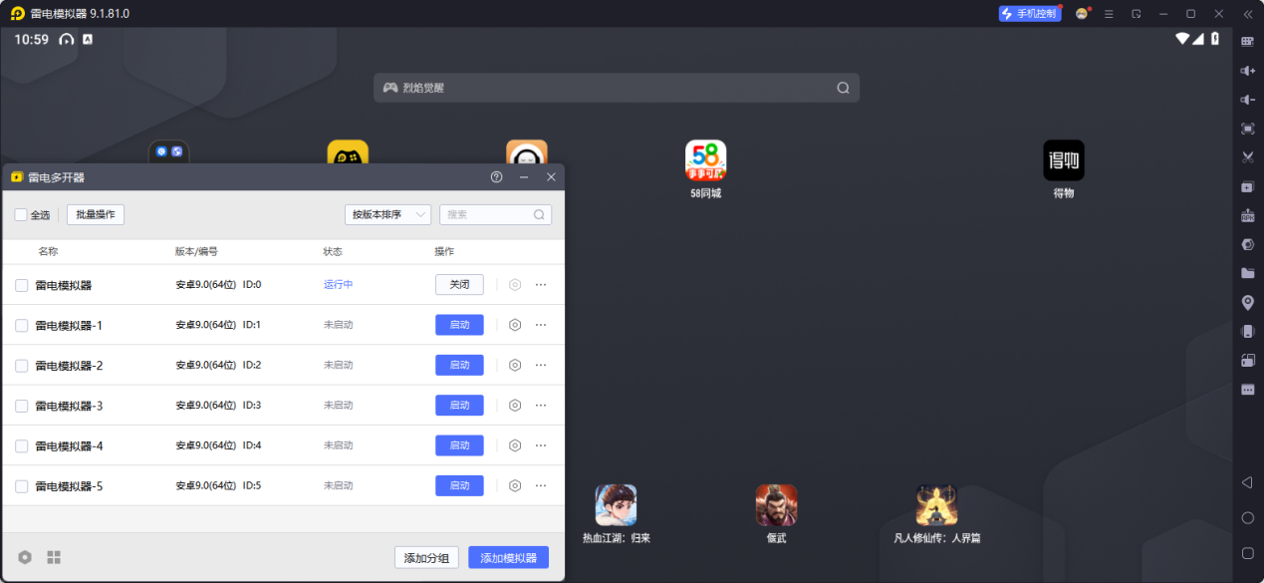Open the multi-instance manager sidebar icon

(1247, 186)
